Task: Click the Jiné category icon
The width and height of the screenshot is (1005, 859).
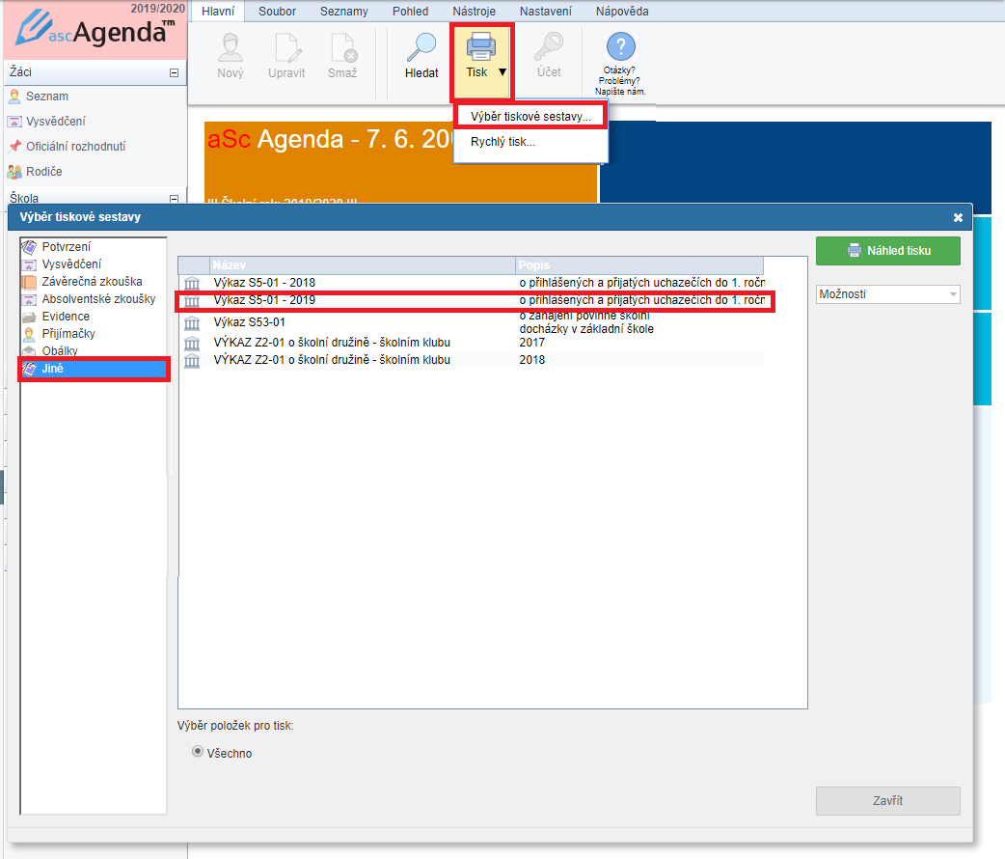Action: pyautogui.click(x=29, y=369)
